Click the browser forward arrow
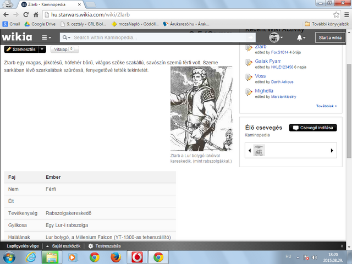Image resolution: width=352 pixels, height=264 pixels. point(16,15)
